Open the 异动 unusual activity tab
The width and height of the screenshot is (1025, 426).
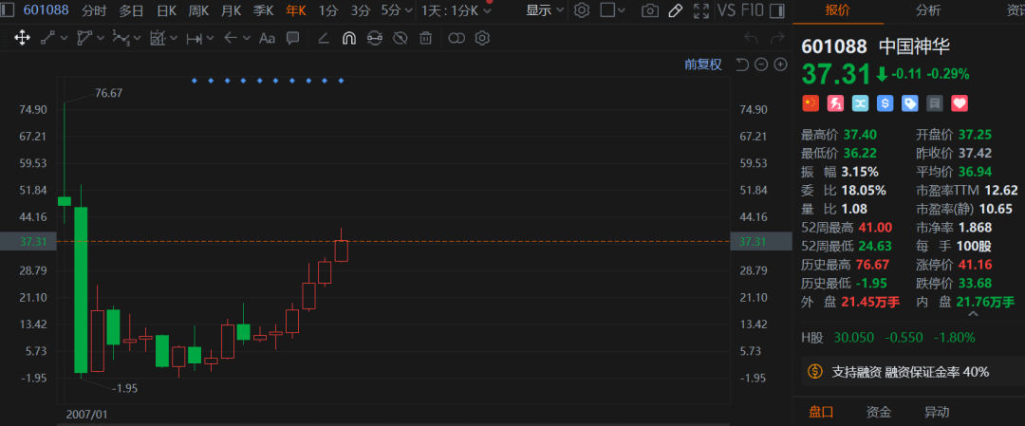[936, 412]
